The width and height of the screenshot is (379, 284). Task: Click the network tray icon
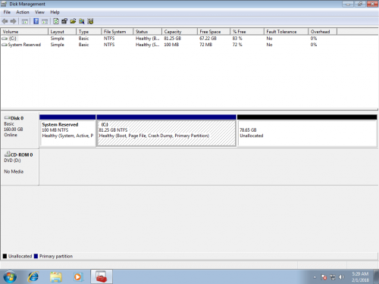pos(333,277)
